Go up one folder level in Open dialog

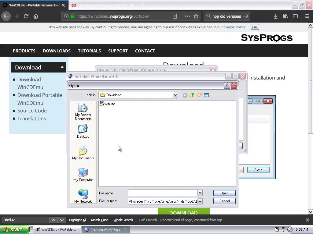[x=192, y=95]
